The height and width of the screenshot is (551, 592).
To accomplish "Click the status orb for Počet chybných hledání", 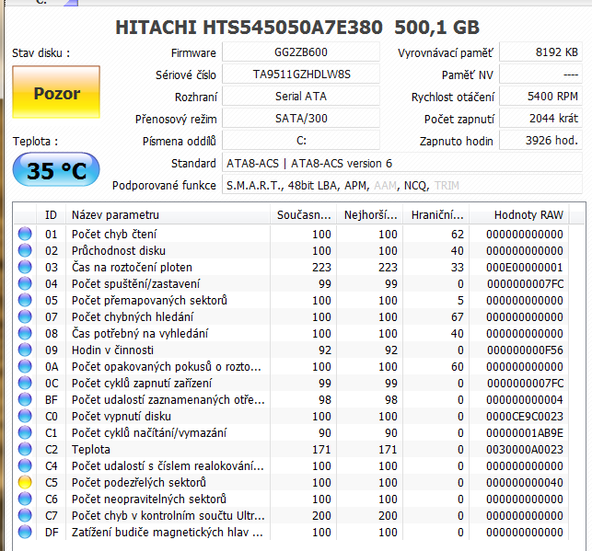I will point(25,316).
